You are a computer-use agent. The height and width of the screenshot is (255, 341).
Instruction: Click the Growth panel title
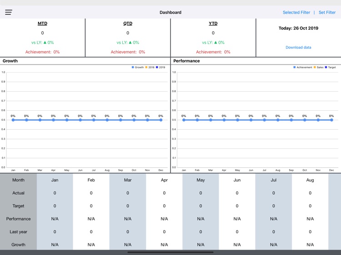[10, 61]
